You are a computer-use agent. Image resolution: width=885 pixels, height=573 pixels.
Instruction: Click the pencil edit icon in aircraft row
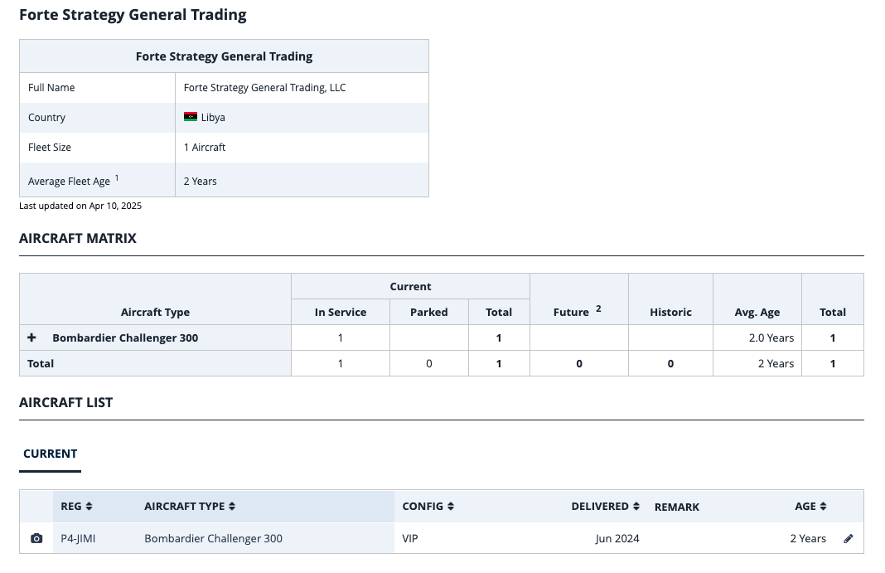click(x=848, y=538)
